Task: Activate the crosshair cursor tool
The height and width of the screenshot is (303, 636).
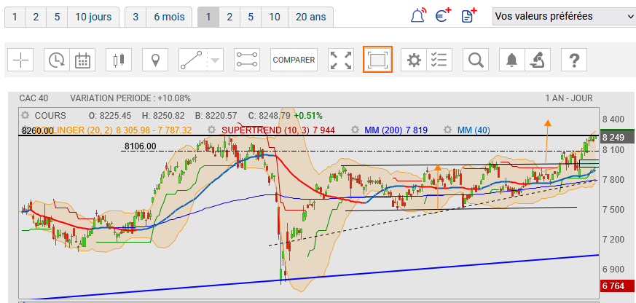Action: tap(20, 60)
